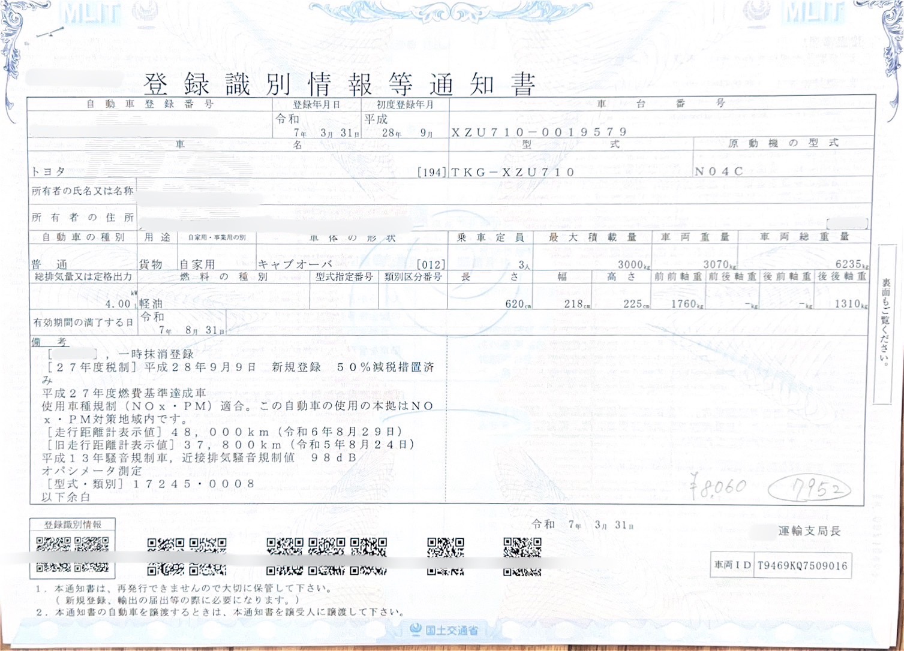Screen dimensions: 904x651
Task: Click the 最大積載量 header
Action: click(x=593, y=237)
